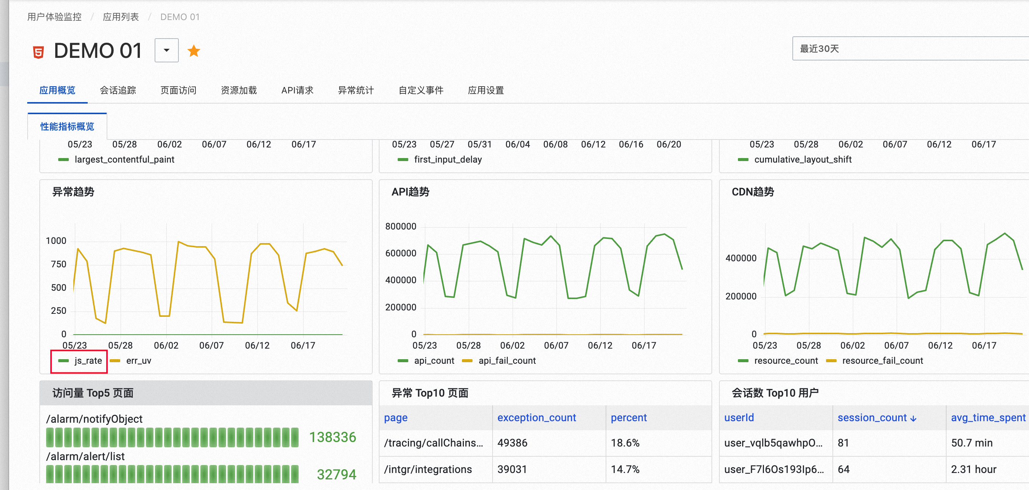Click the HTML5 app type icon
The width and height of the screenshot is (1029, 490).
[x=38, y=52]
